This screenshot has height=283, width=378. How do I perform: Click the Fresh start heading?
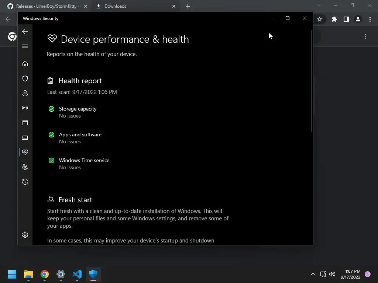point(75,200)
